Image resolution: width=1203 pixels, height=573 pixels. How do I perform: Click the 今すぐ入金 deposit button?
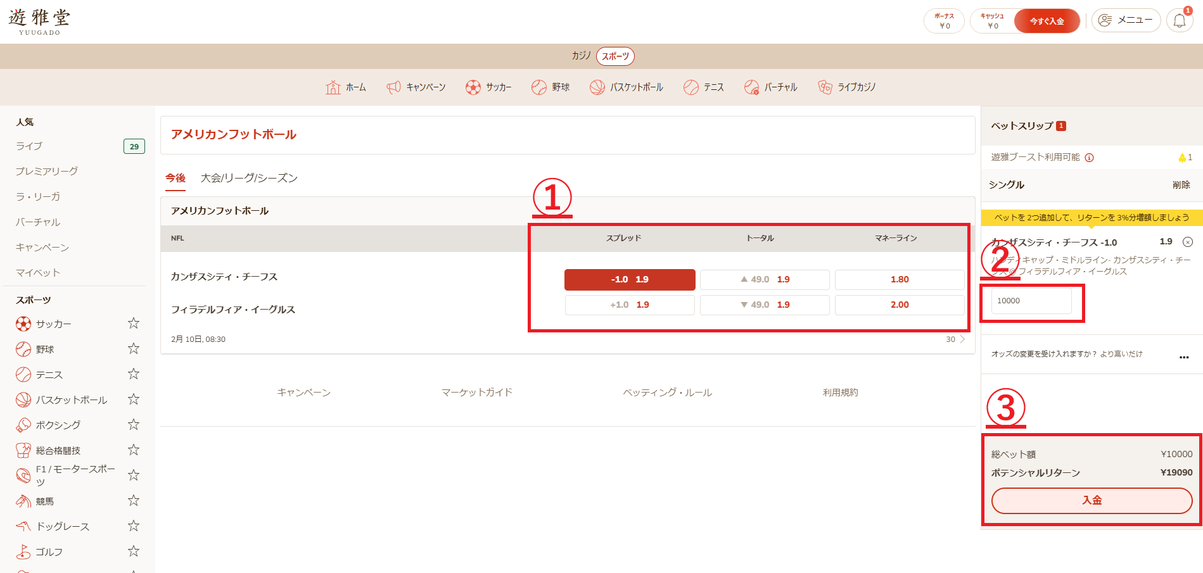[1047, 21]
